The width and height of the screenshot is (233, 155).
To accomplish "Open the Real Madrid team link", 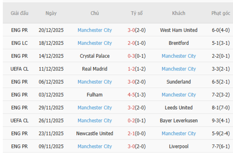I will [x=95, y=69].
